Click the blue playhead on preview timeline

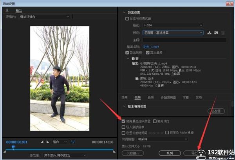pyautogui.click(x=13, y=148)
